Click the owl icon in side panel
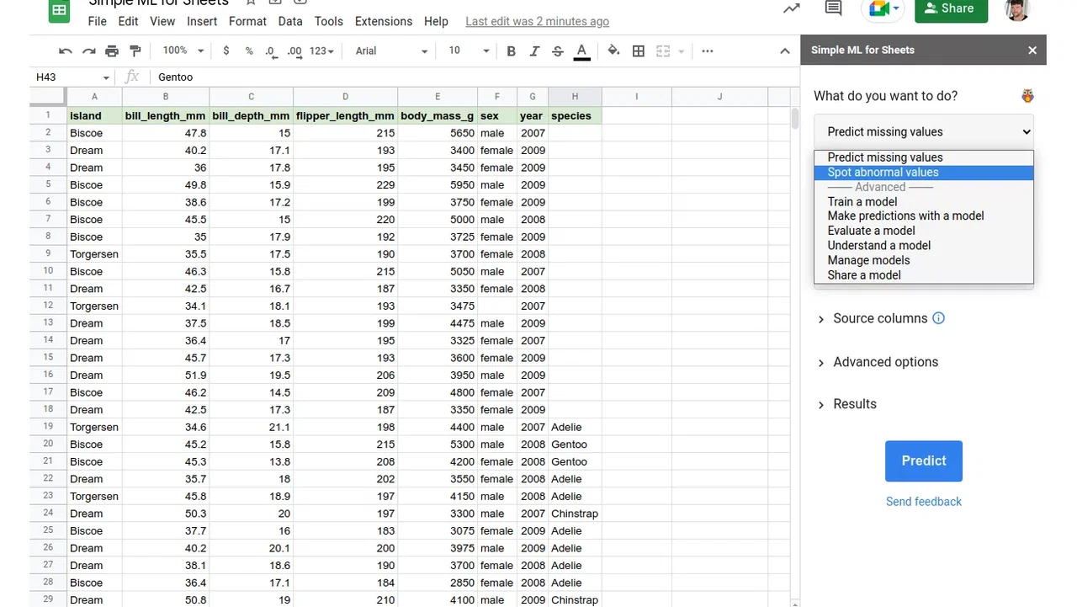The width and height of the screenshot is (1077, 607). click(x=1027, y=96)
